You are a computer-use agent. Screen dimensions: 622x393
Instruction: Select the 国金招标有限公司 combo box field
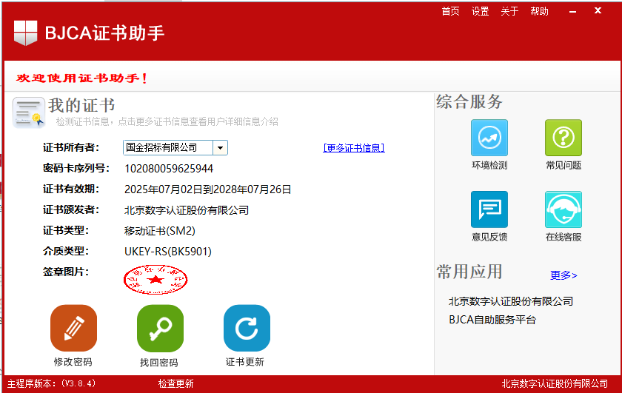pyautogui.click(x=168, y=148)
